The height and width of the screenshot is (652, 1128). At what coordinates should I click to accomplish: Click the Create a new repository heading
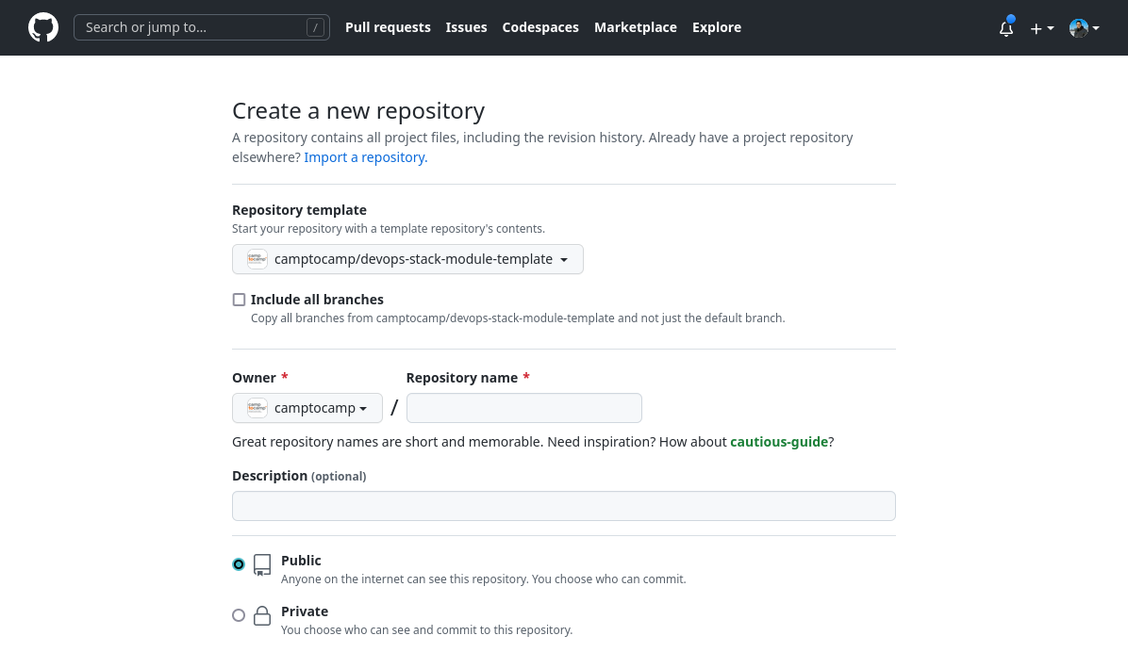click(x=358, y=110)
